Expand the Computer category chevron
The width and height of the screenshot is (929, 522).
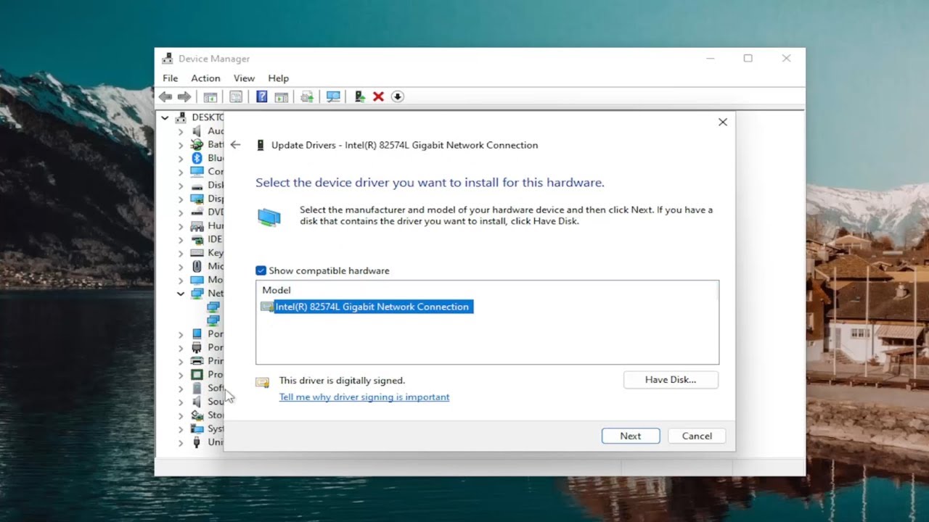coord(181,172)
